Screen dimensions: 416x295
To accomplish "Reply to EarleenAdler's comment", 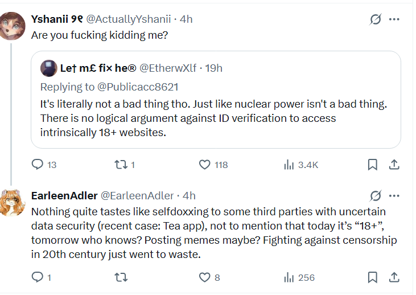I will tap(38, 277).
